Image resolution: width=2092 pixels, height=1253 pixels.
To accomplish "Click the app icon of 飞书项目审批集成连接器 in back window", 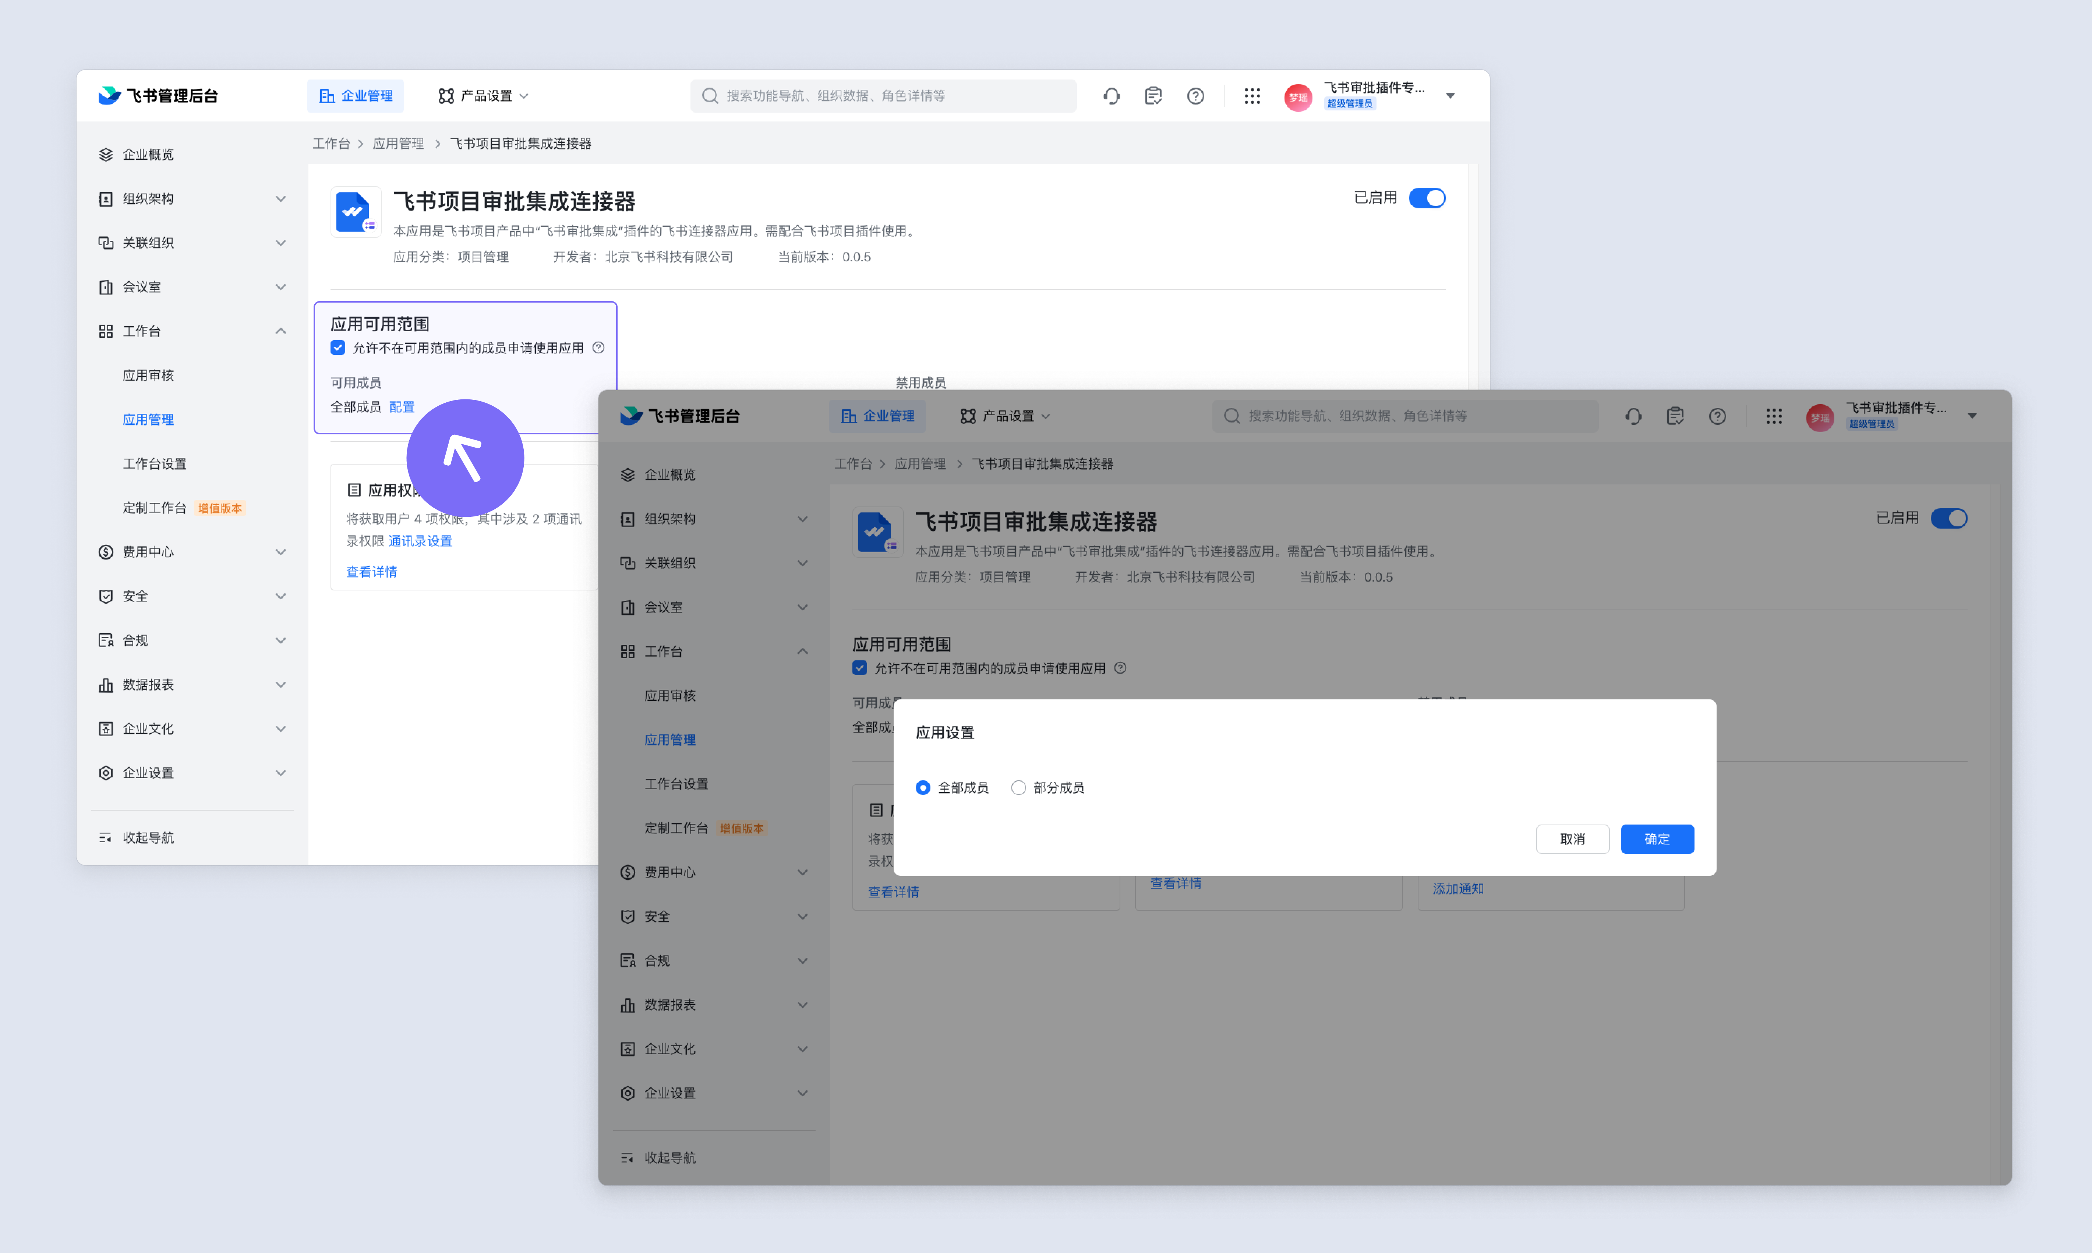I will [356, 212].
